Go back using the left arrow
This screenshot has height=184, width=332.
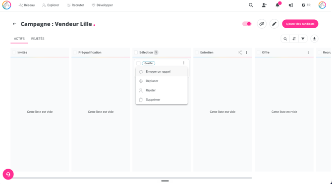[x=14, y=24]
